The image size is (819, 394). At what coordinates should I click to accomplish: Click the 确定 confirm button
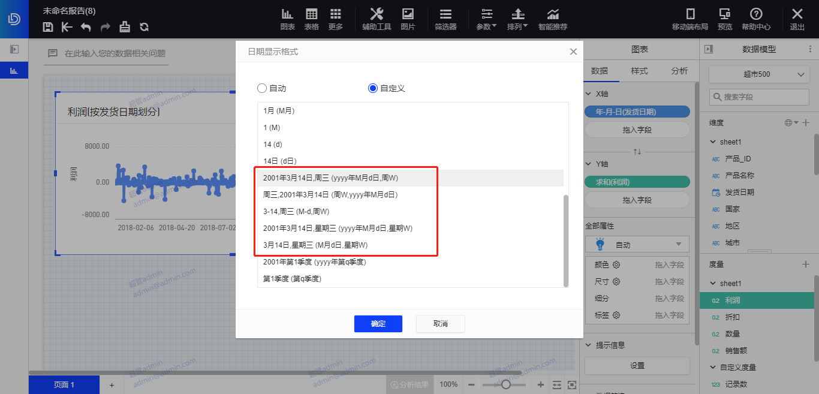pos(378,324)
